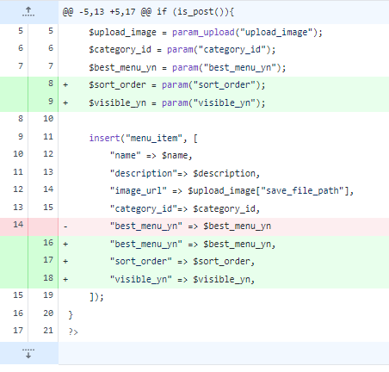Click the closing ?> tag line
The image size is (389, 372).
pos(73,332)
